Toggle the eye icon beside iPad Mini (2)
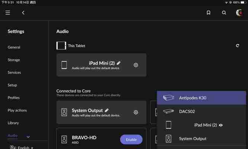The height and width of the screenshot is (149, 248). tap(220, 125)
